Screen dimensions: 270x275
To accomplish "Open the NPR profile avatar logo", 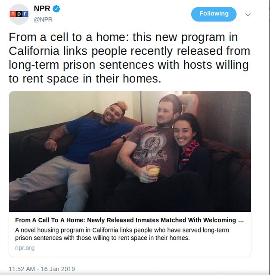I will (x=19, y=14).
